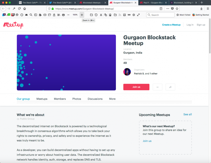Click the green padlock security icon
This screenshot has width=211, height=163.
pyautogui.click(x=53, y=9)
